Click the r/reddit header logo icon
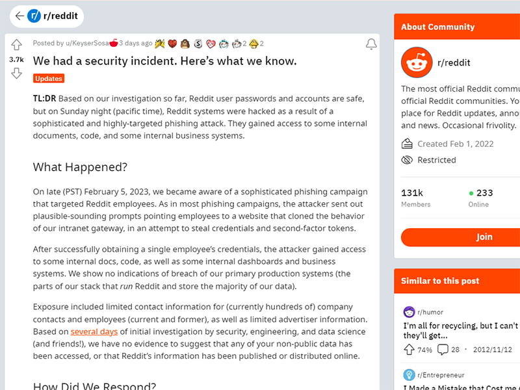This screenshot has height=390, width=520. (34, 16)
